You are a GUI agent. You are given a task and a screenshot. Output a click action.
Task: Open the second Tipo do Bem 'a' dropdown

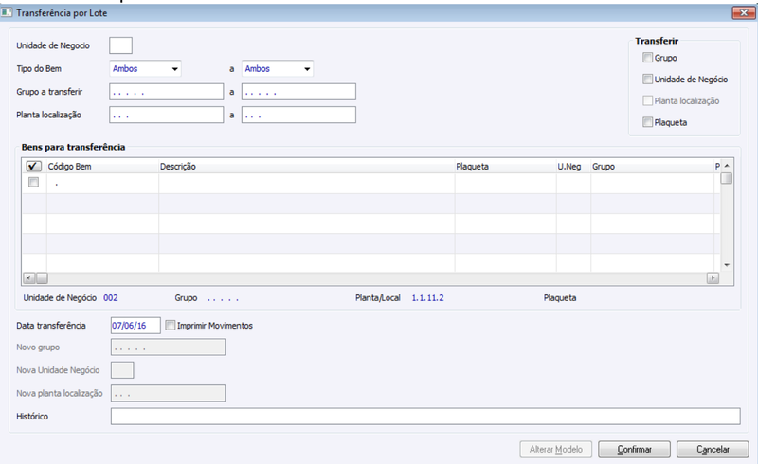pos(278,68)
